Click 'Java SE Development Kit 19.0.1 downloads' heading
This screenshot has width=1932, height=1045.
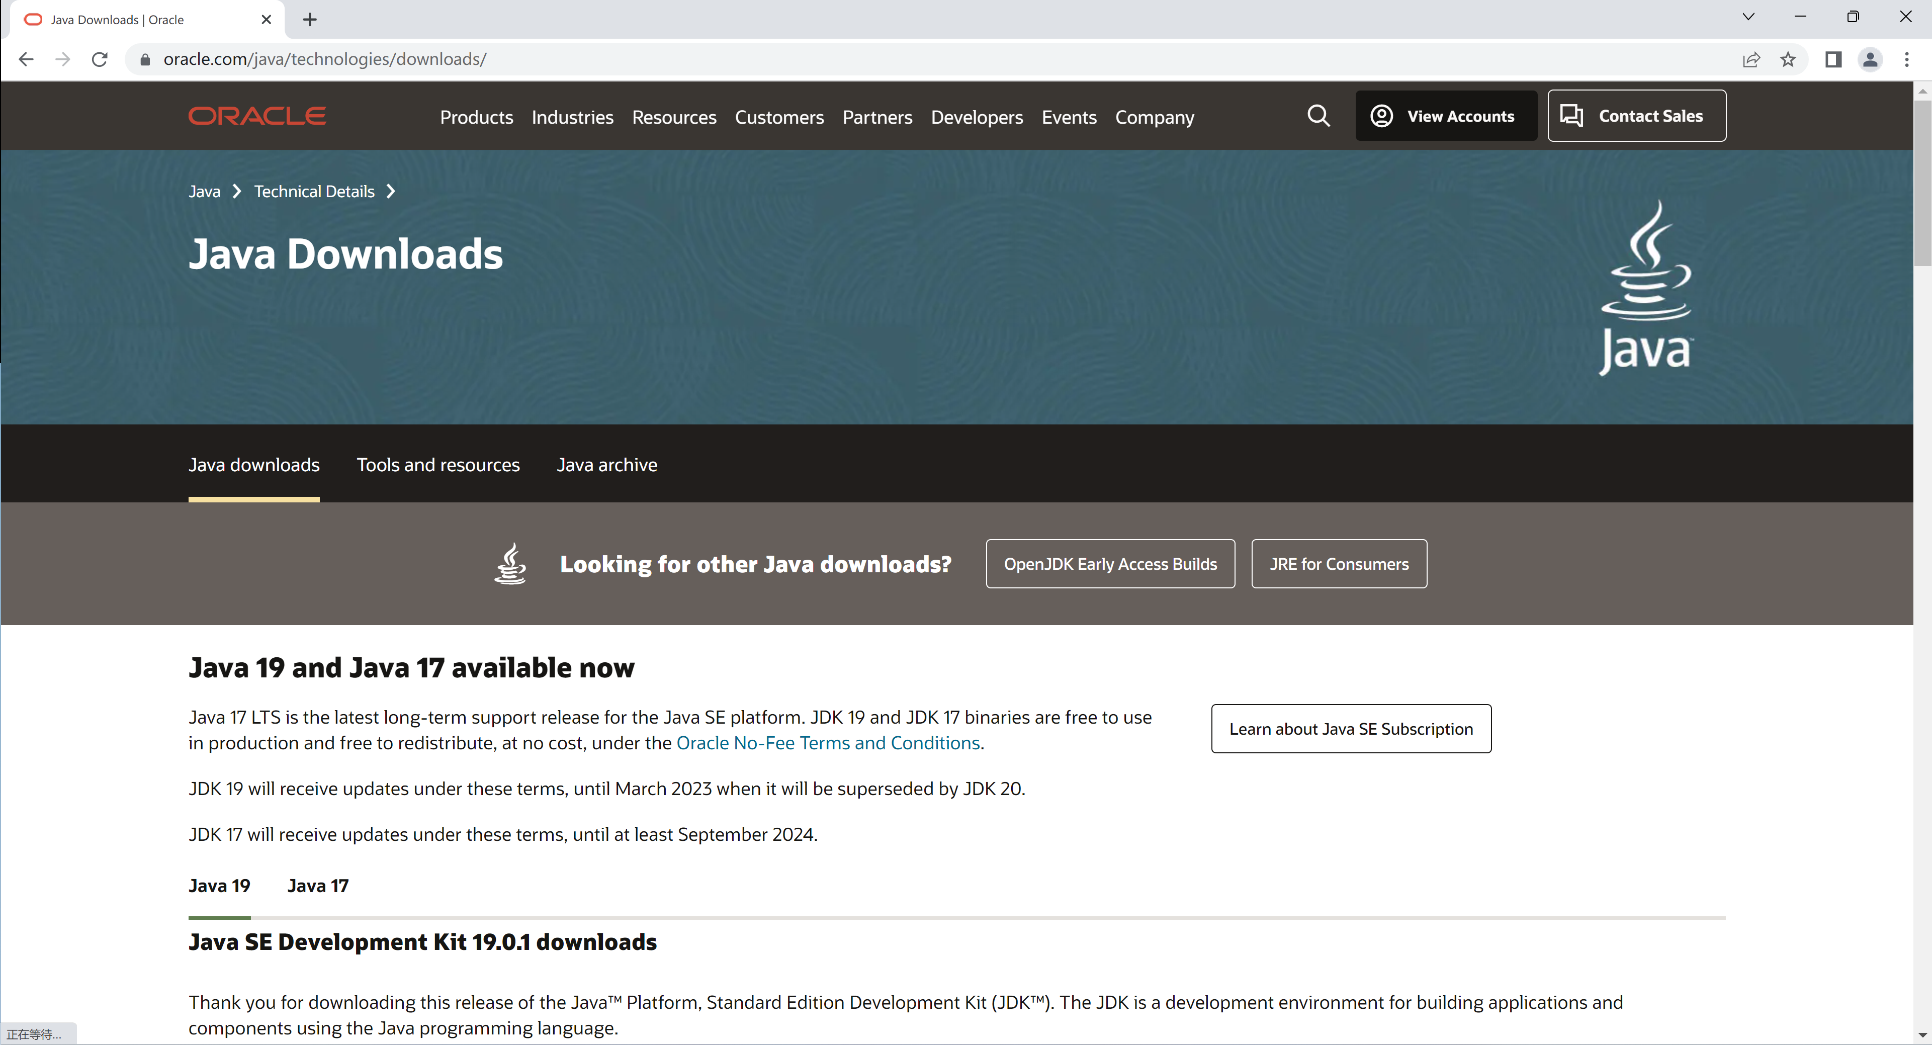tap(422, 941)
